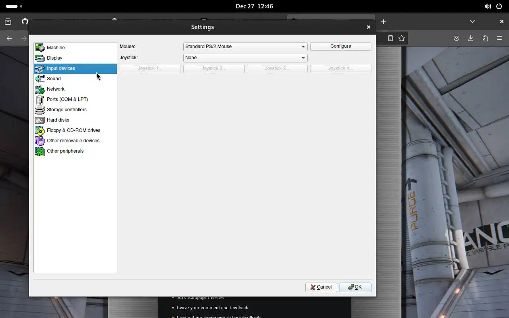This screenshot has height=318, width=509.
Task: Open the clock Dec 27 12:46
Action: click(254, 6)
